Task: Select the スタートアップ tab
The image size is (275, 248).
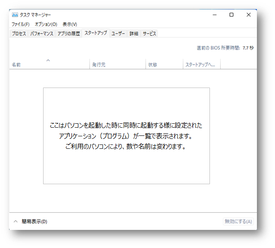Action: coord(96,33)
